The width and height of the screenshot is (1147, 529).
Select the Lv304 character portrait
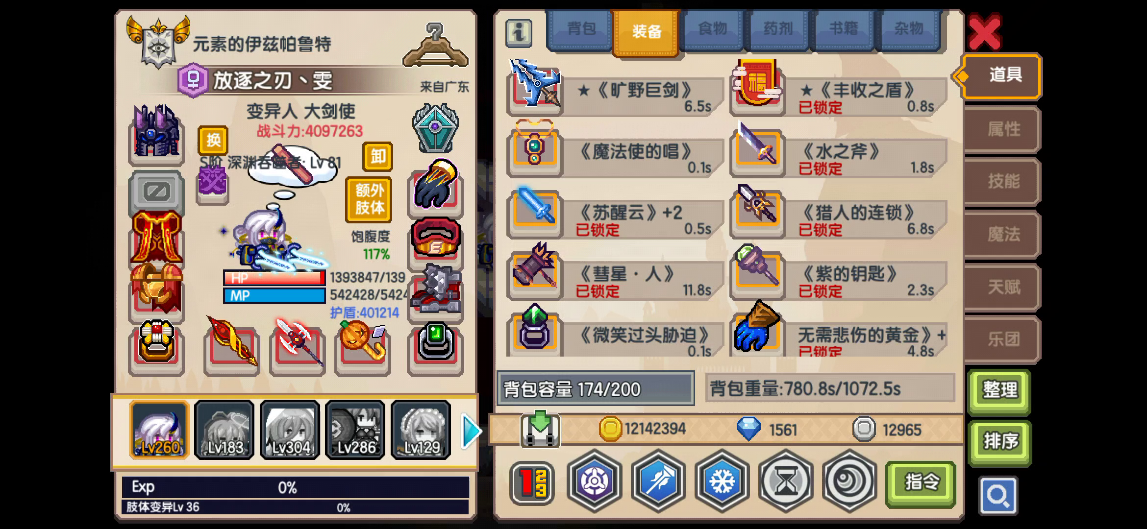tap(290, 430)
